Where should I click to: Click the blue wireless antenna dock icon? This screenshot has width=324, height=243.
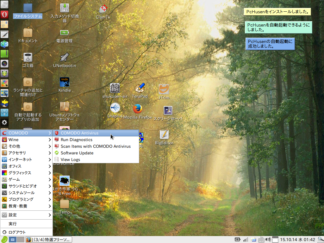tap(4, 113)
